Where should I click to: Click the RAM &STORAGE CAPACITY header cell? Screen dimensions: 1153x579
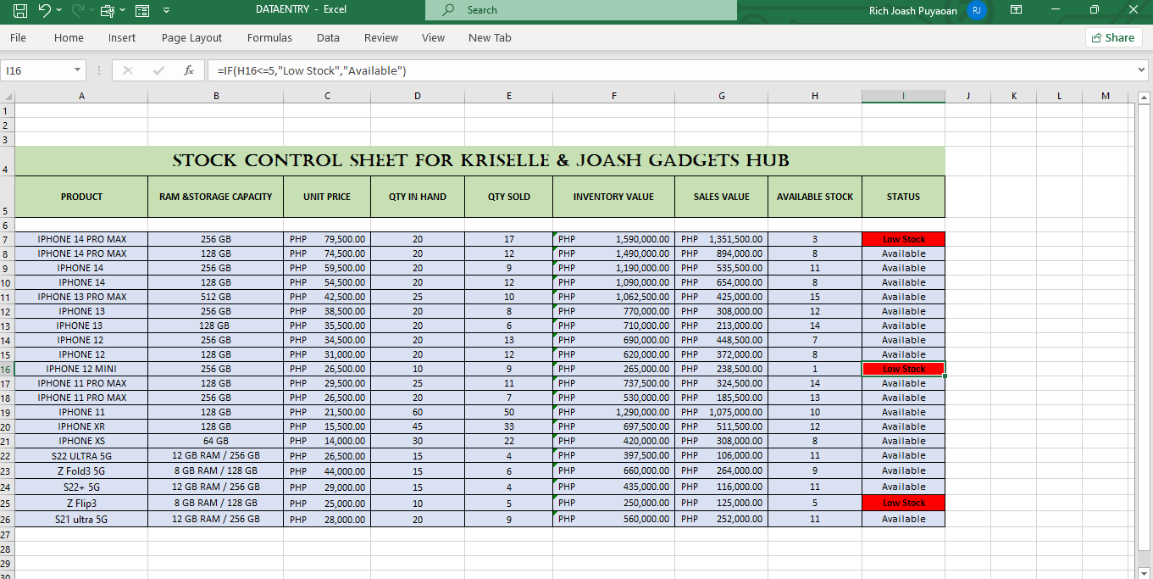coord(215,197)
